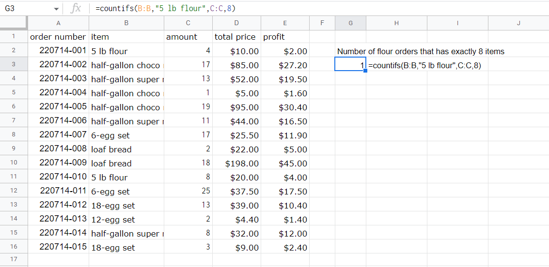Click profit $27.20 cell
This screenshot has height=267, width=549.
pos(285,64)
